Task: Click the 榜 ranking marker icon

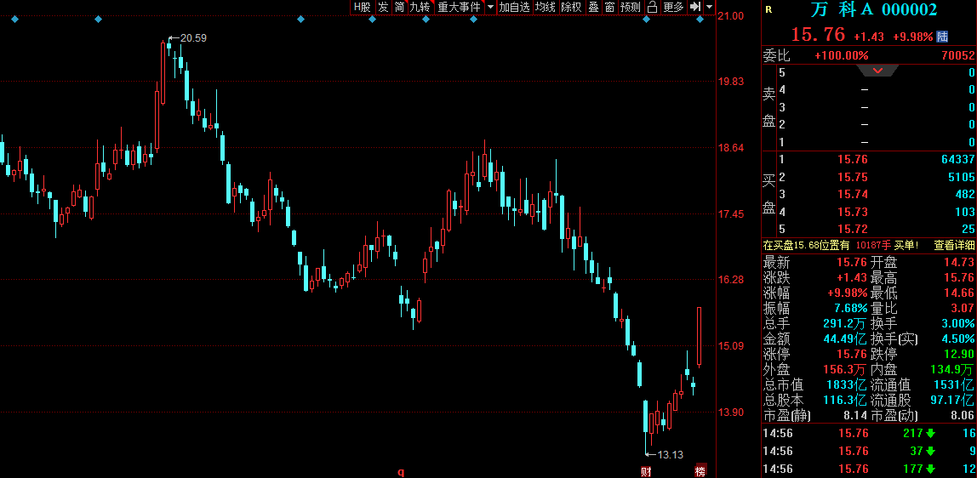Action: [x=700, y=471]
